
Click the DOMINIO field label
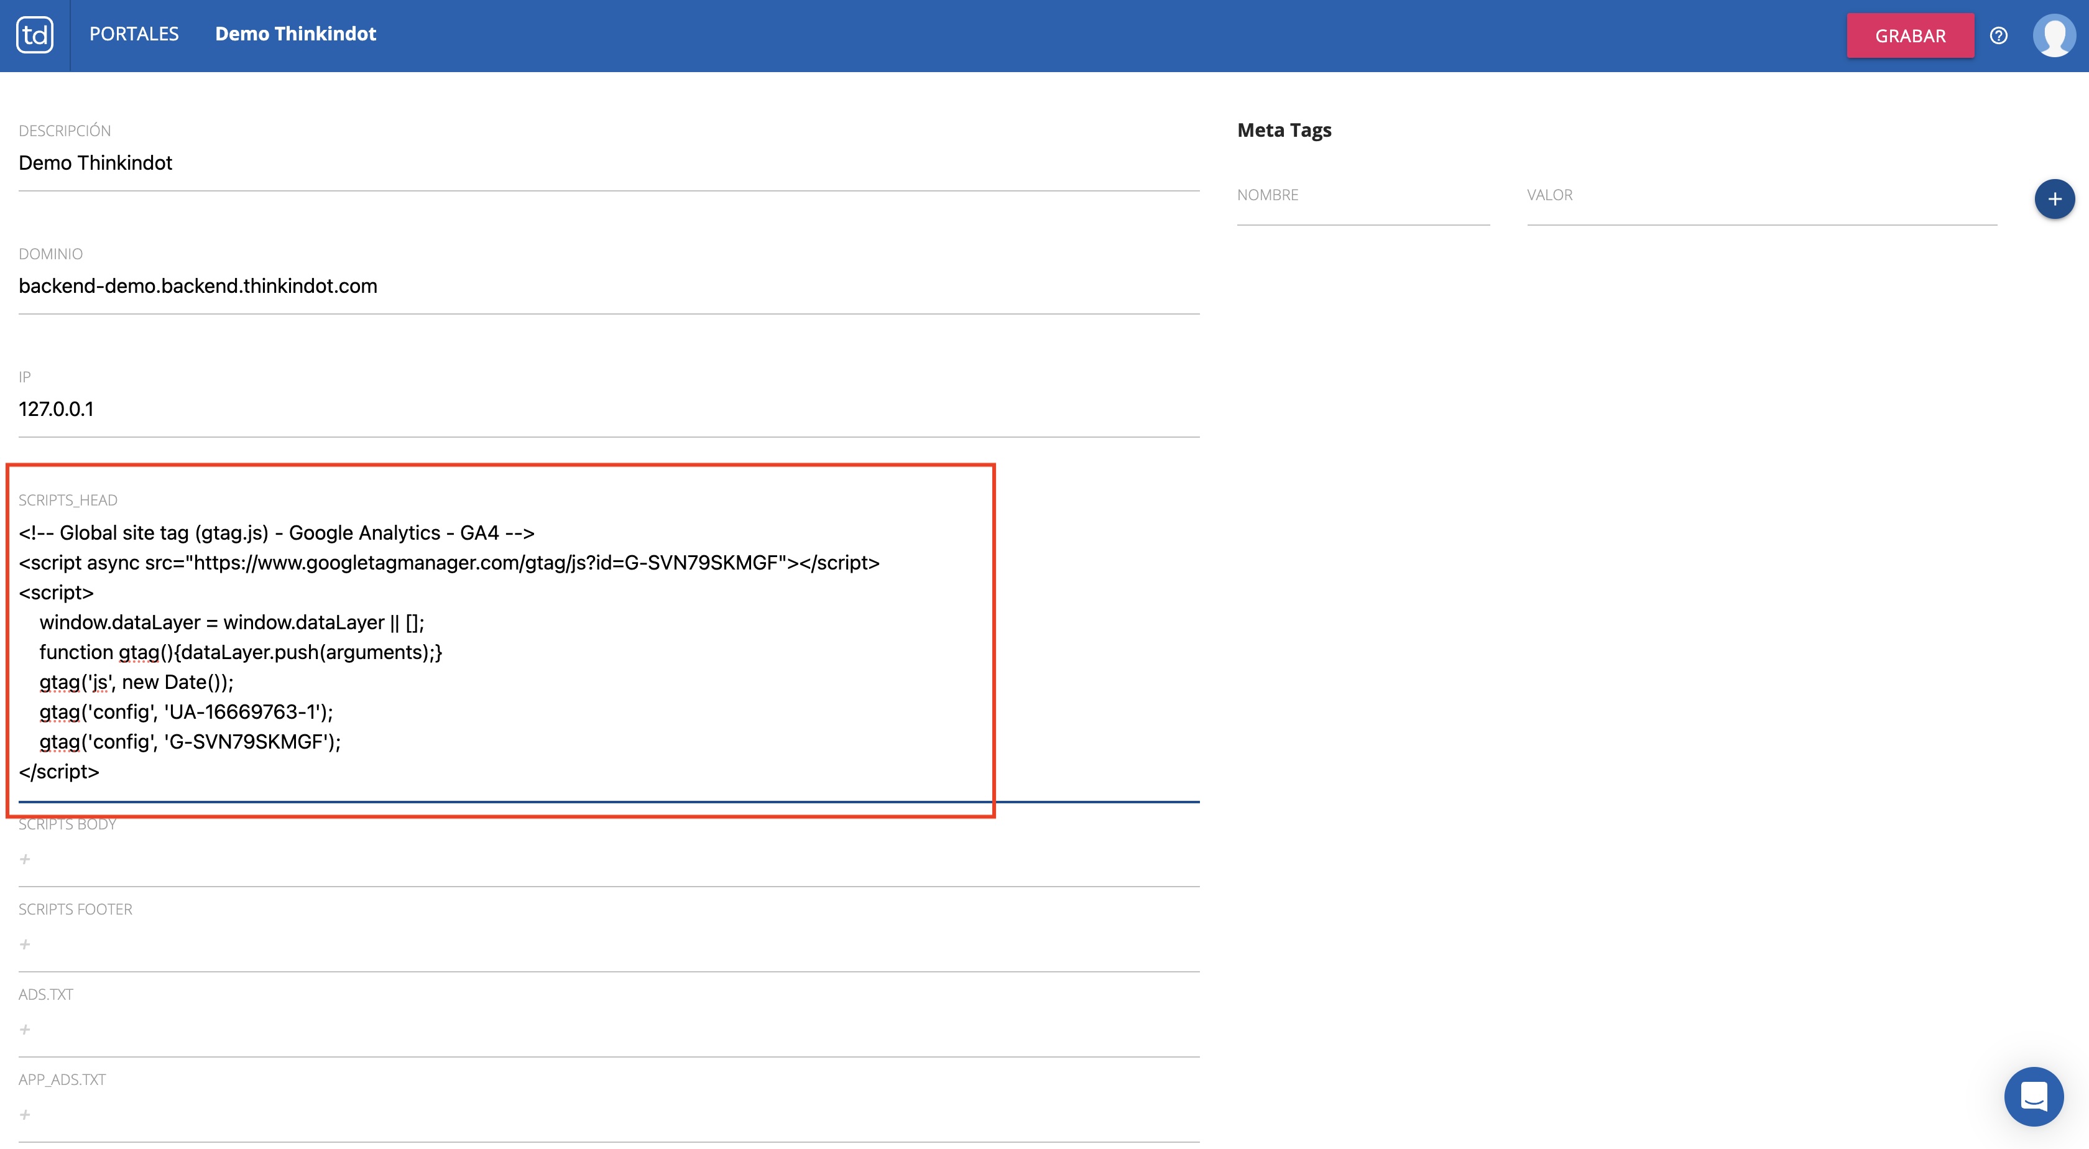(x=50, y=254)
